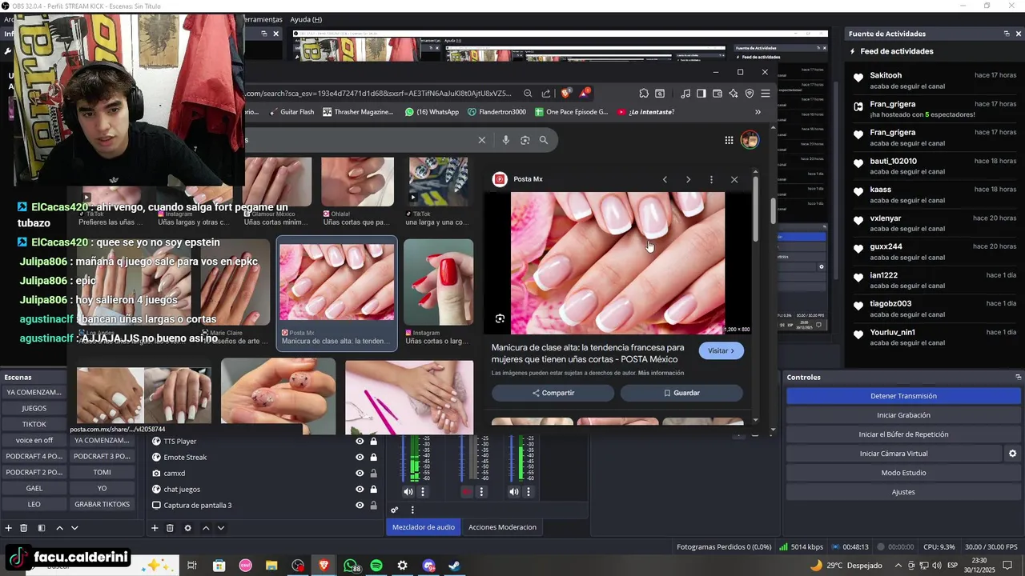
Task: Click the magnifier search button in Google box
Action: click(544, 140)
